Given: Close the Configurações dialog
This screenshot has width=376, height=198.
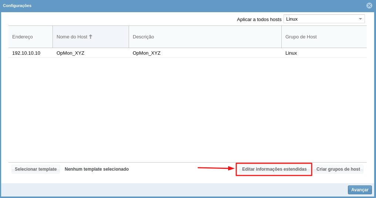Looking at the screenshot, I should (369, 6).
